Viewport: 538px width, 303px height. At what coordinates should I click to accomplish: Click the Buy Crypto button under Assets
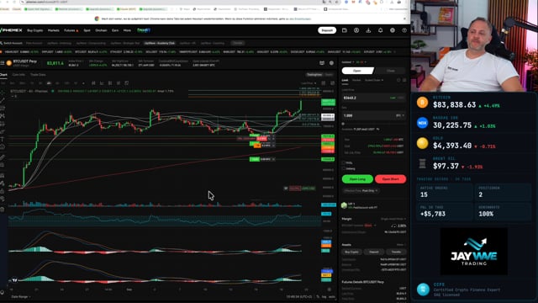pos(351,252)
